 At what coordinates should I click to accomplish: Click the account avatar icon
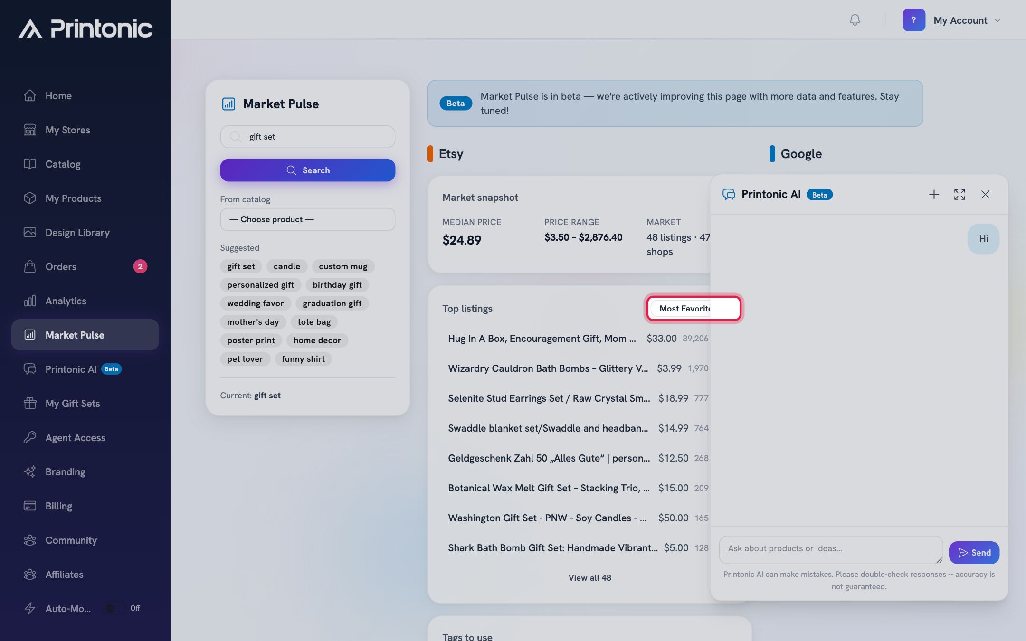(x=914, y=20)
